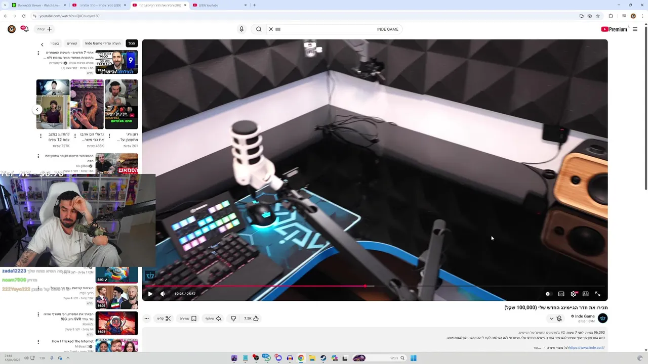The image size is (648, 364).
Task: Open the account avatar menu
Action: [x=11, y=29]
